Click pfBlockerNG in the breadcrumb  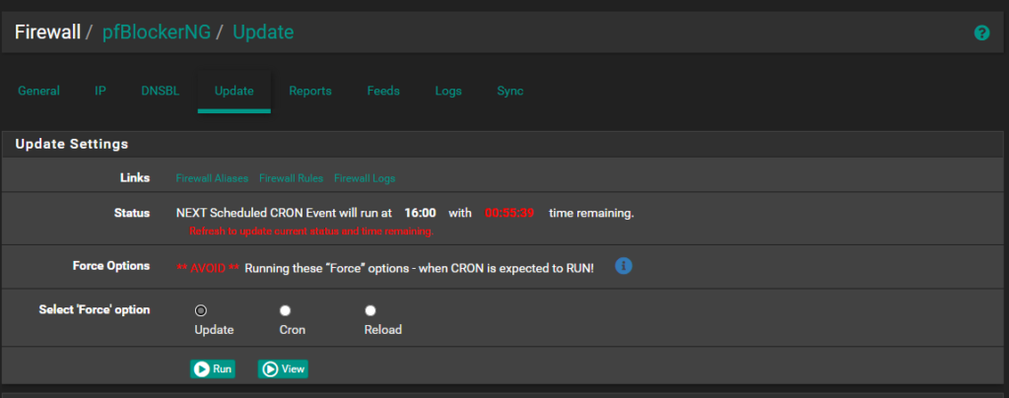click(x=157, y=32)
